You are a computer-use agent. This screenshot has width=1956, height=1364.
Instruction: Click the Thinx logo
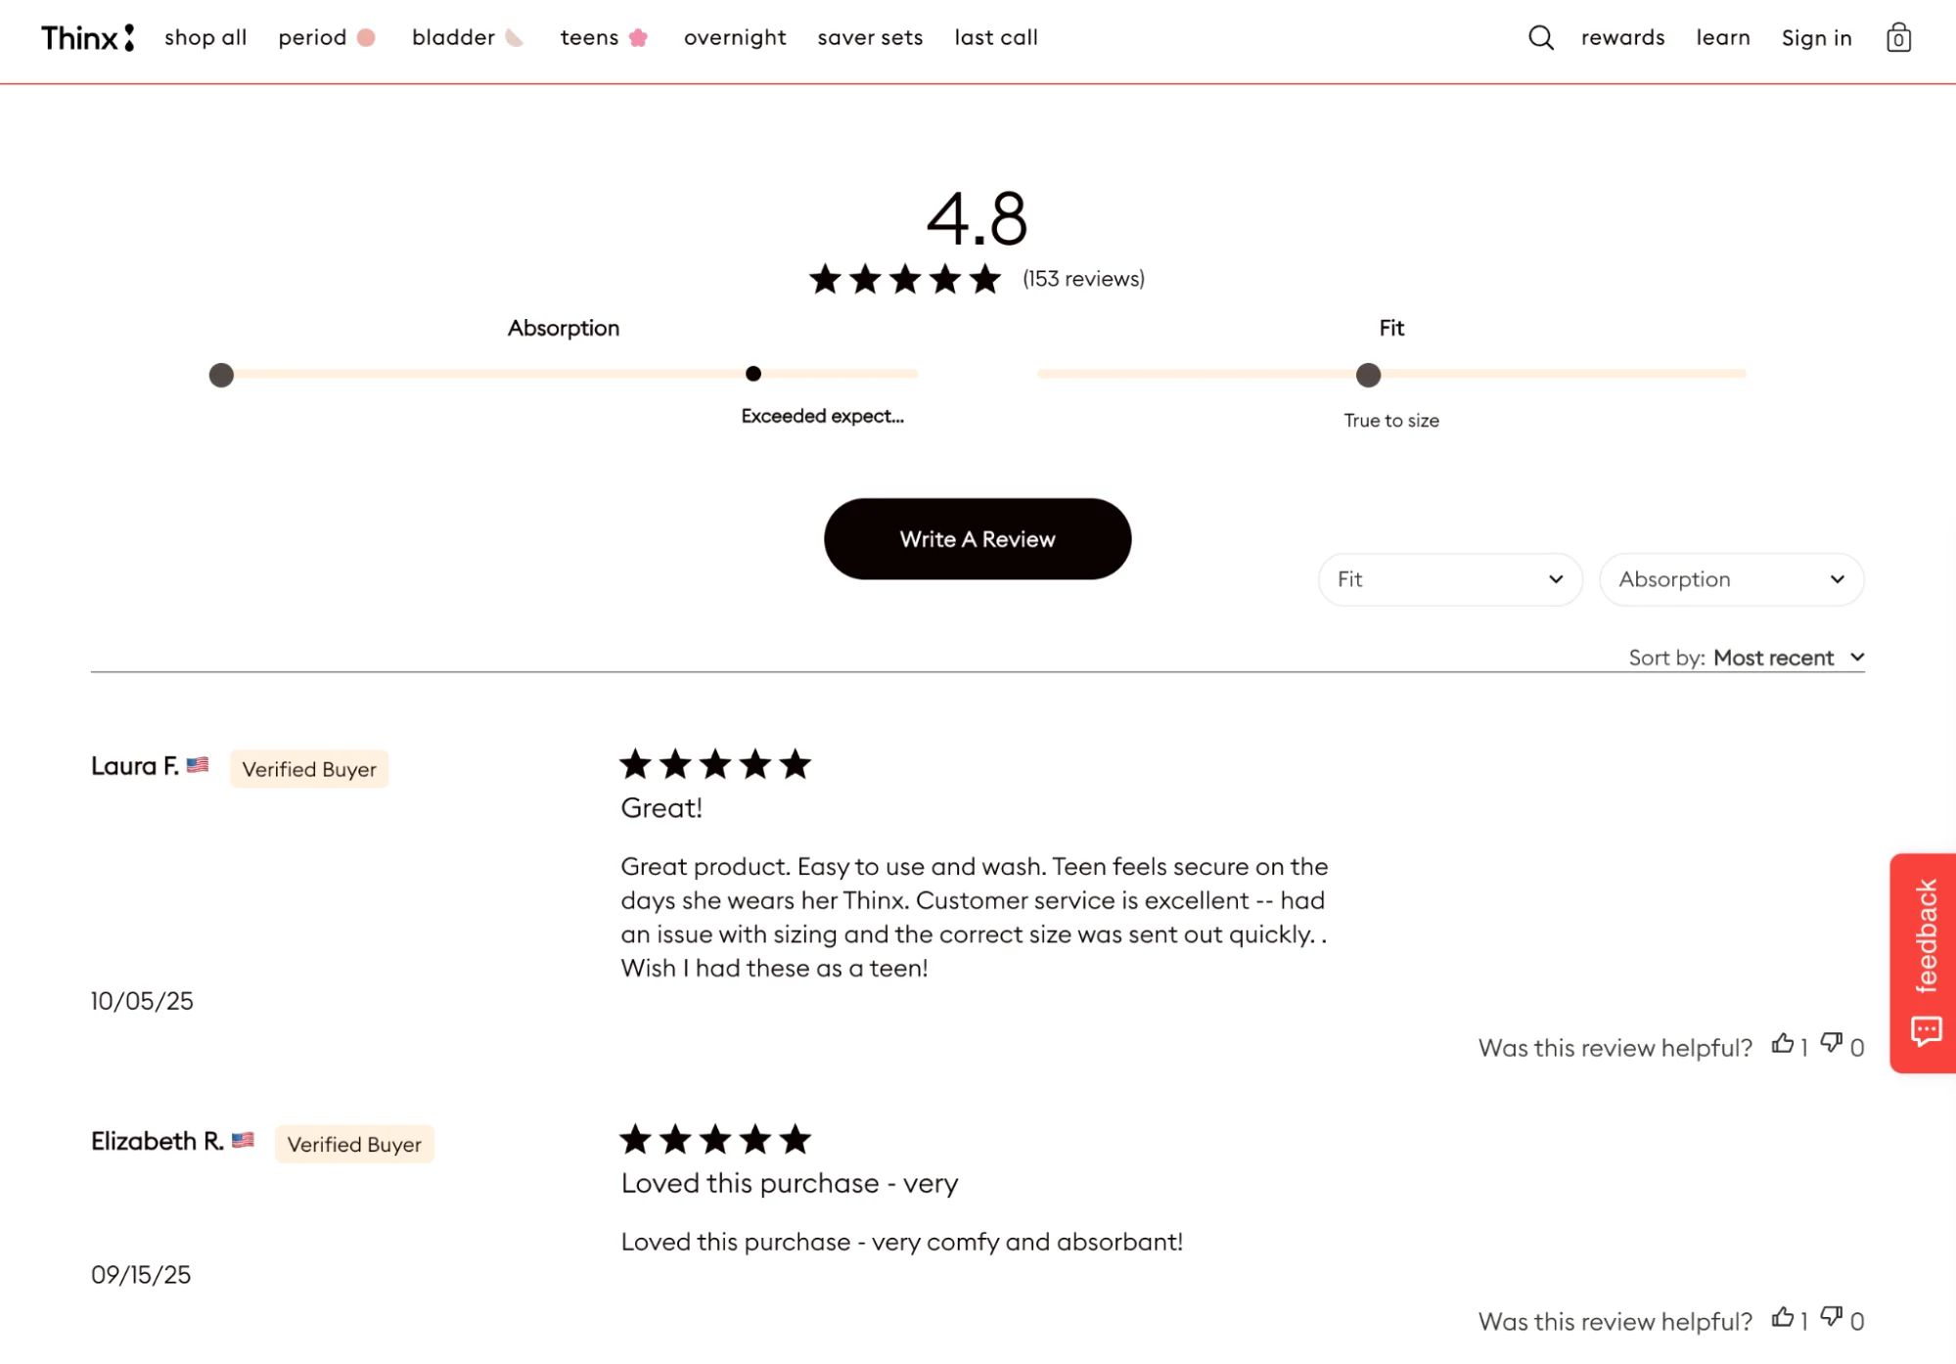click(x=86, y=37)
